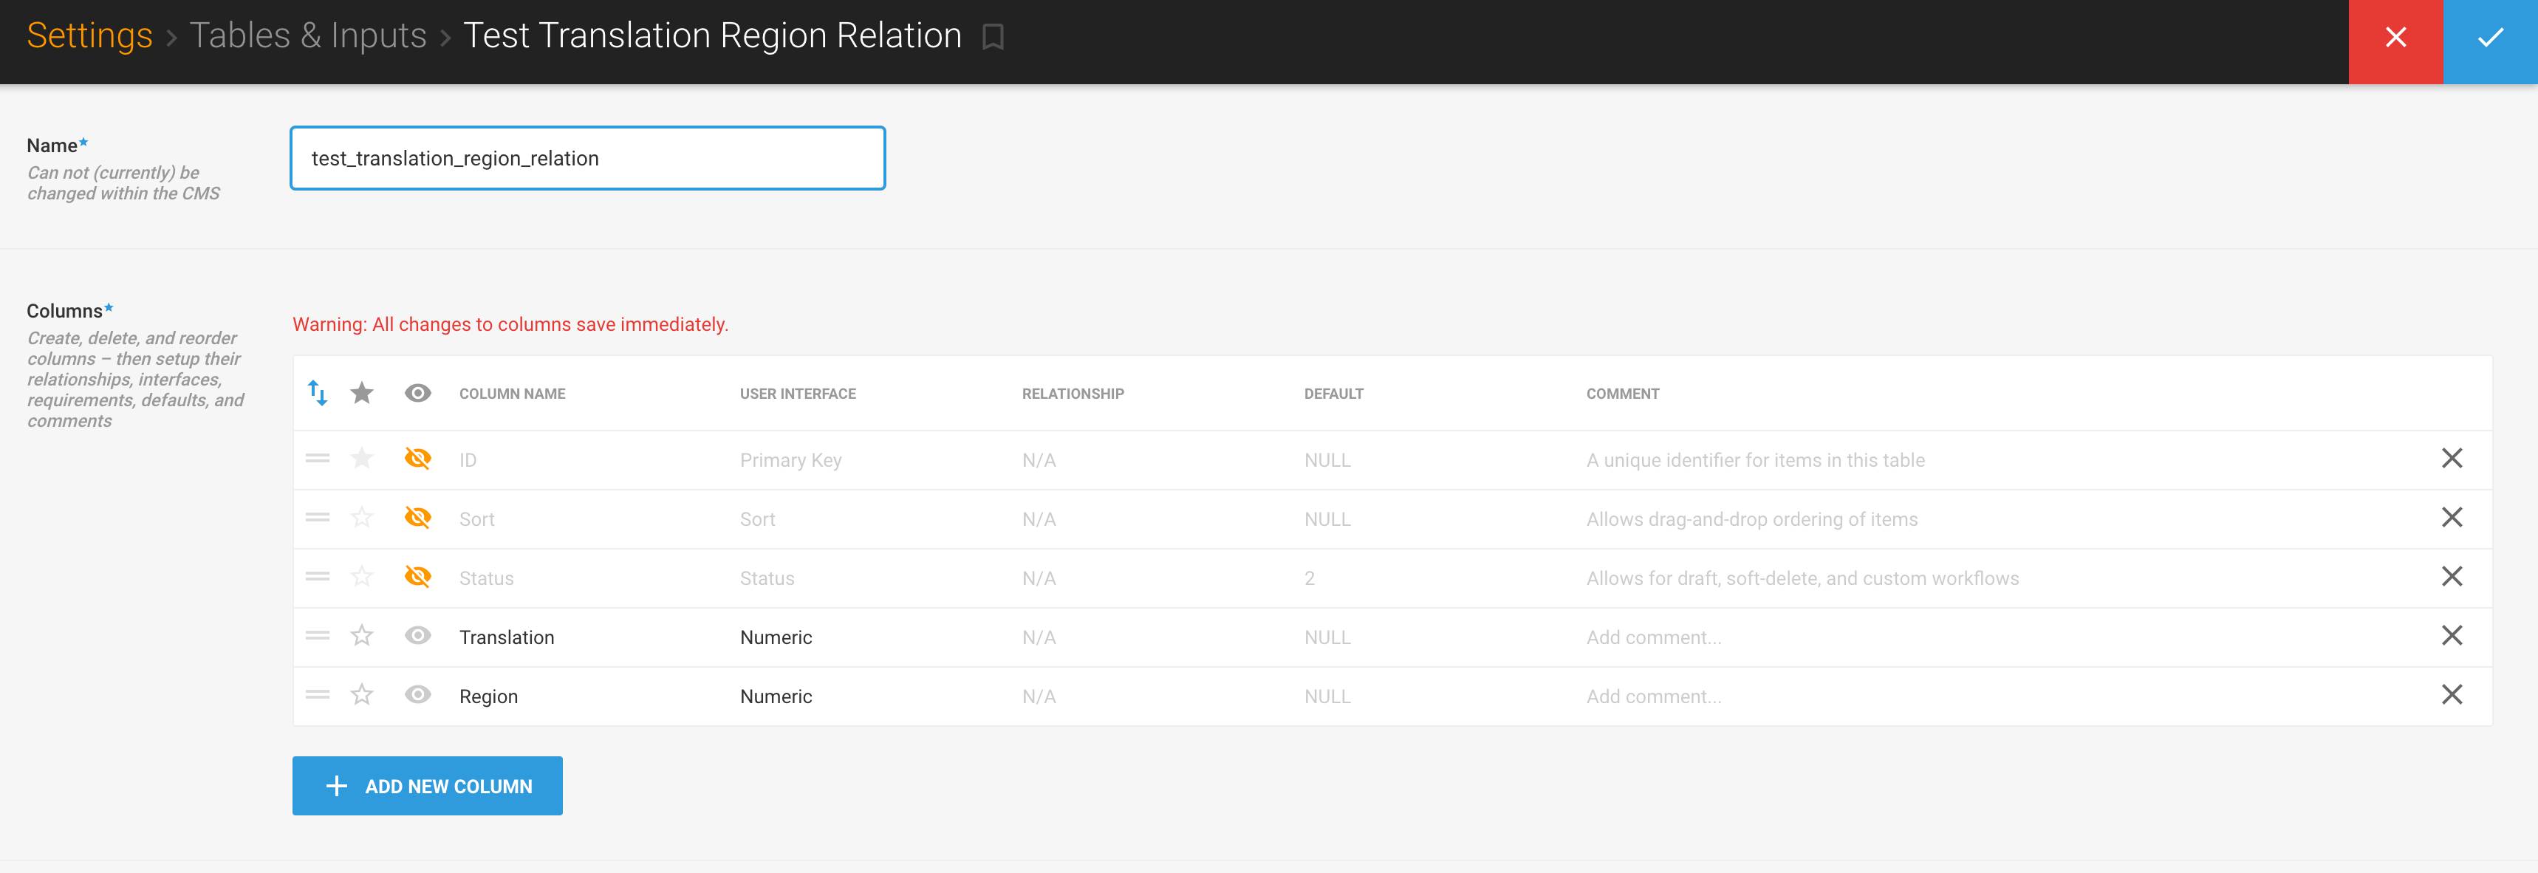This screenshot has width=2538, height=873.
Task: Delete the Region column with its X
Action: [2452, 695]
